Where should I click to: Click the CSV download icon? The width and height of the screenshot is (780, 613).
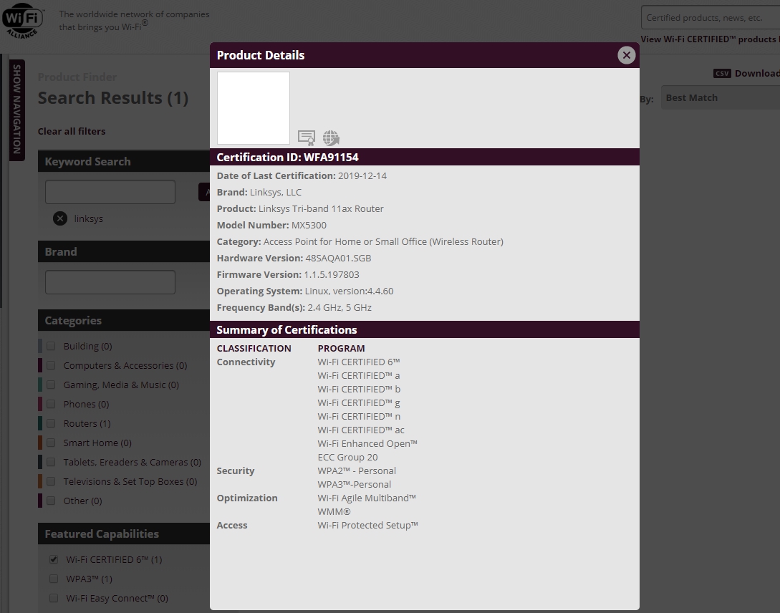click(722, 74)
